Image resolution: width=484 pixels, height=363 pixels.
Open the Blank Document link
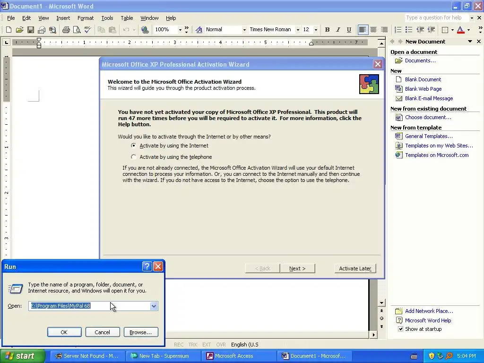tap(423, 79)
